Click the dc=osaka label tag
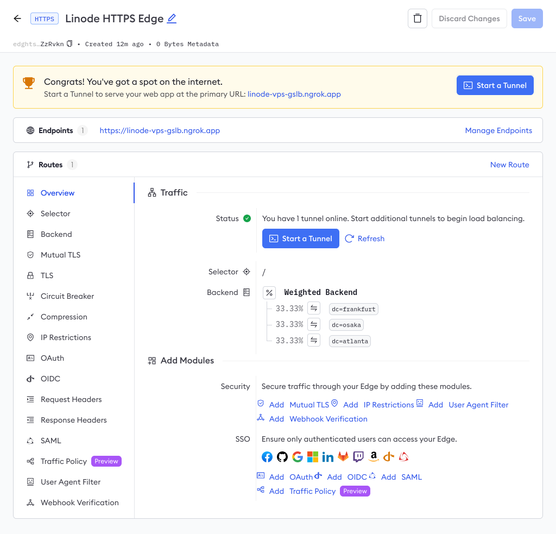 [x=346, y=325]
